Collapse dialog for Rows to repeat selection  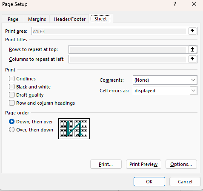click(x=192, y=49)
